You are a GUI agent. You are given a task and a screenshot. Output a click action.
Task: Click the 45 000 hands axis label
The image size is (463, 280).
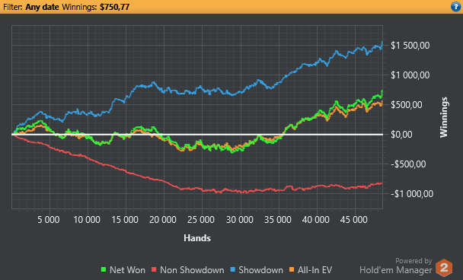pyautogui.click(x=354, y=220)
